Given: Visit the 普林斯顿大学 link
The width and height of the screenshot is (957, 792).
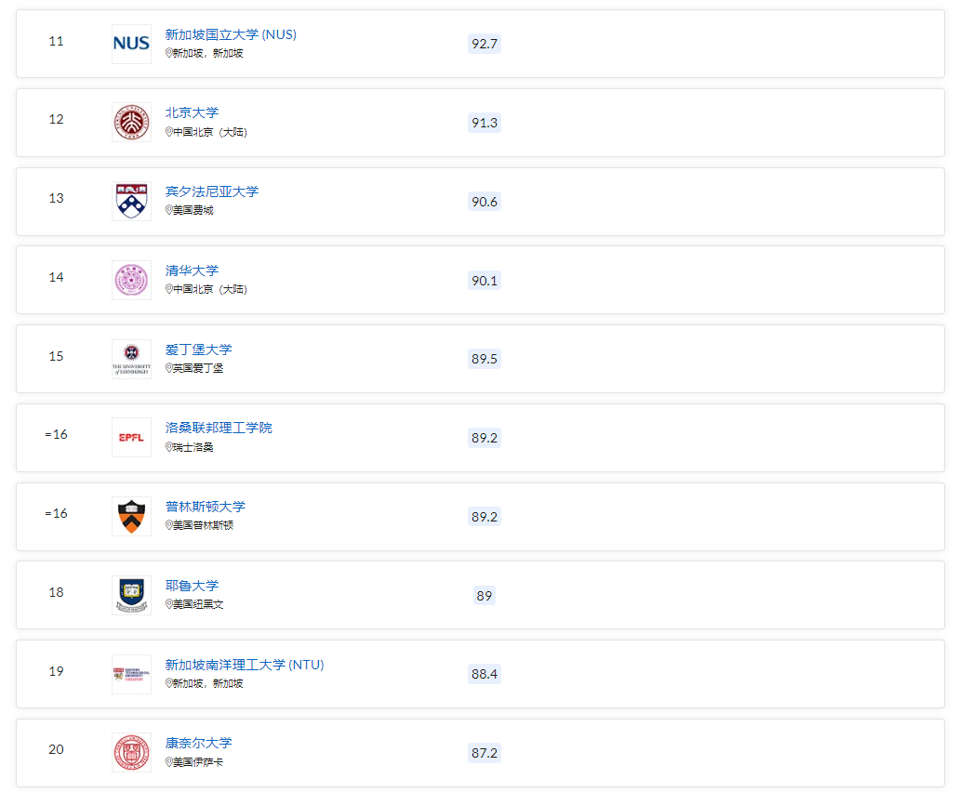Looking at the screenshot, I should point(205,507).
